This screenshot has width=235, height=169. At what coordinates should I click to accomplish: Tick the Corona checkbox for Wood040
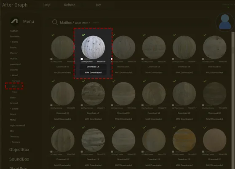[x=142, y=59]
